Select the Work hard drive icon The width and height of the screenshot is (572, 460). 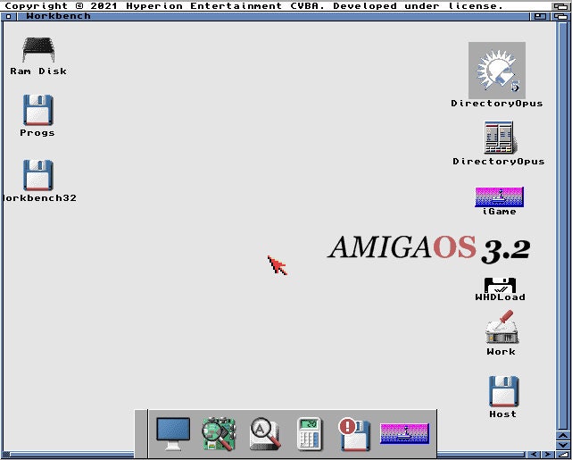pyautogui.click(x=502, y=327)
